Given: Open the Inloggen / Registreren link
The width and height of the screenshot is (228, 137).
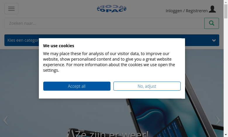Looking at the screenshot, I should click(186, 11).
